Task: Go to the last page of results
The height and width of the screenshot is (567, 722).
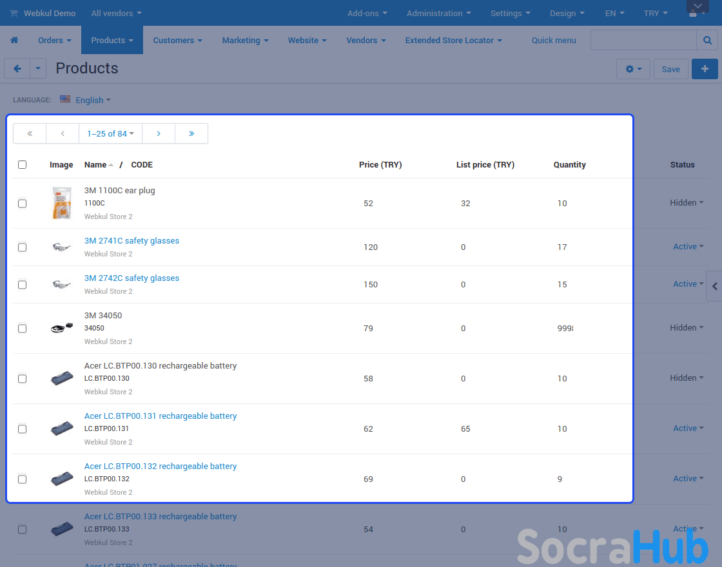Action: (x=191, y=133)
